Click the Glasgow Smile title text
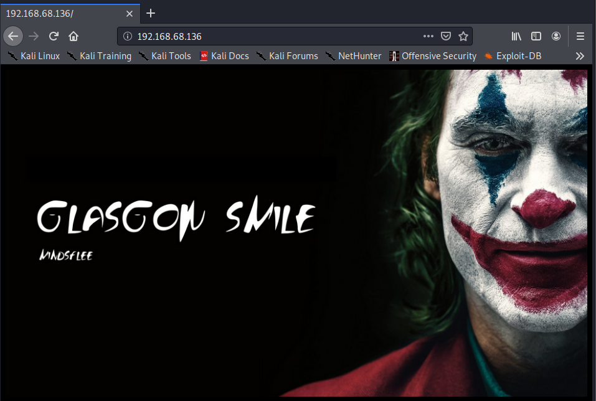The image size is (596, 401). pyautogui.click(x=176, y=218)
